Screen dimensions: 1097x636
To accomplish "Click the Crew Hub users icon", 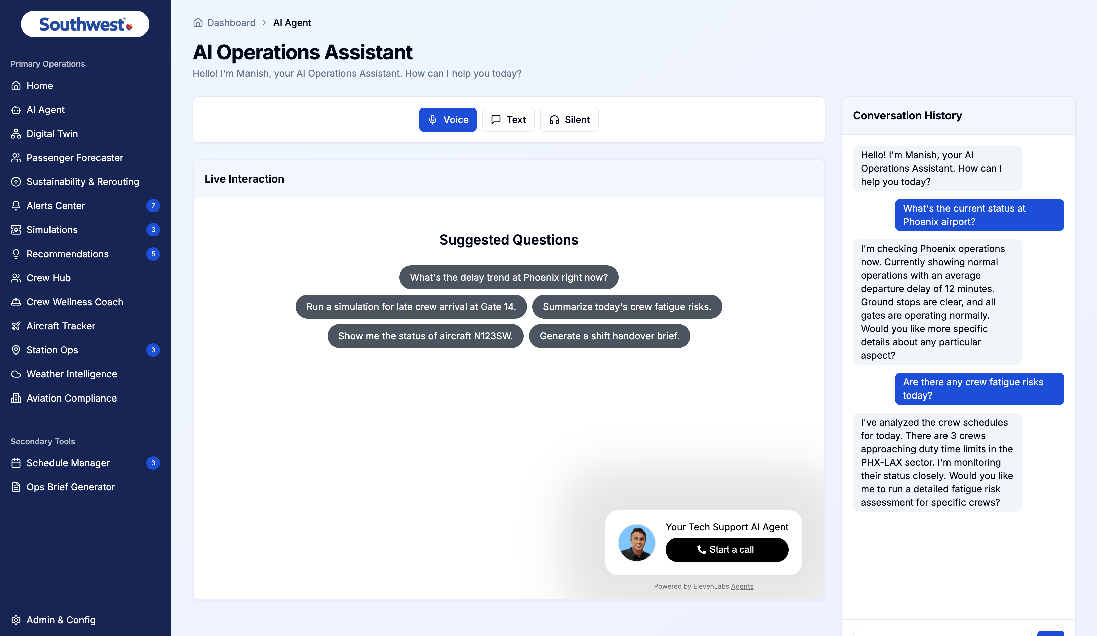I will (x=16, y=278).
